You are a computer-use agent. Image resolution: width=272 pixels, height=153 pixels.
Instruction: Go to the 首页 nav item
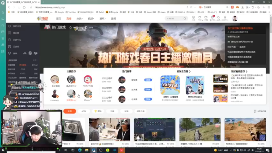(58, 19)
